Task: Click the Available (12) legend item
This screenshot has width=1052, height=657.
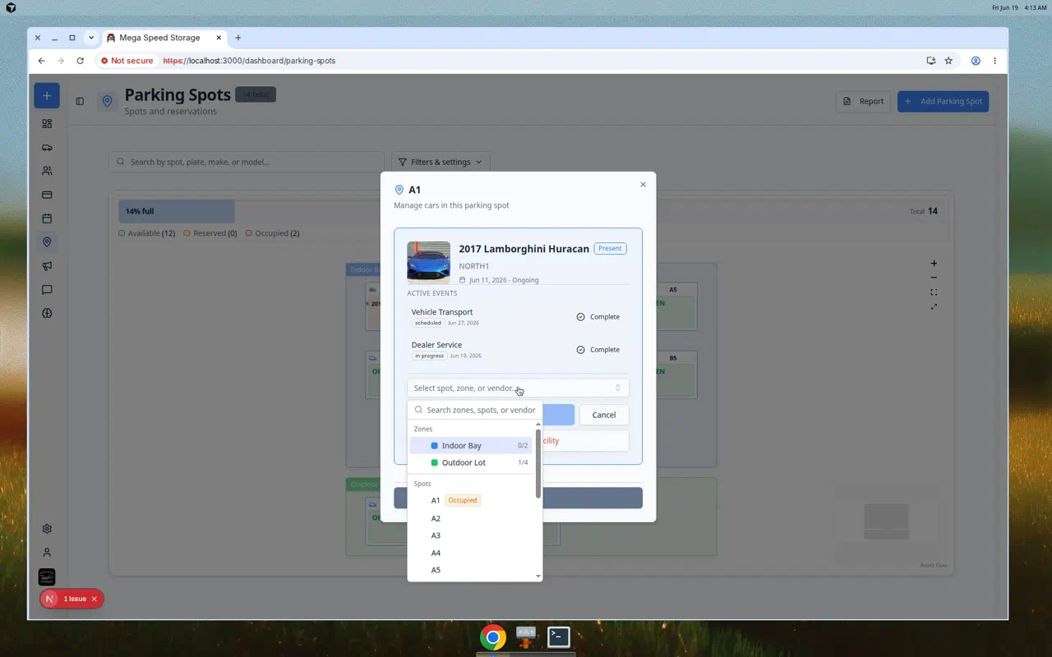Action: (x=147, y=233)
